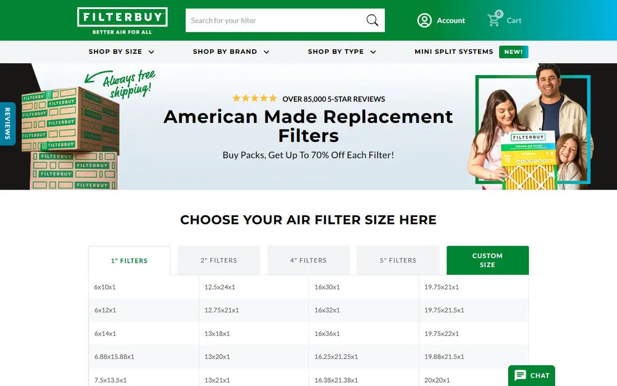Expand the Shop By Brand chevron
Viewport: 617px width, 386px height.
[266, 52]
